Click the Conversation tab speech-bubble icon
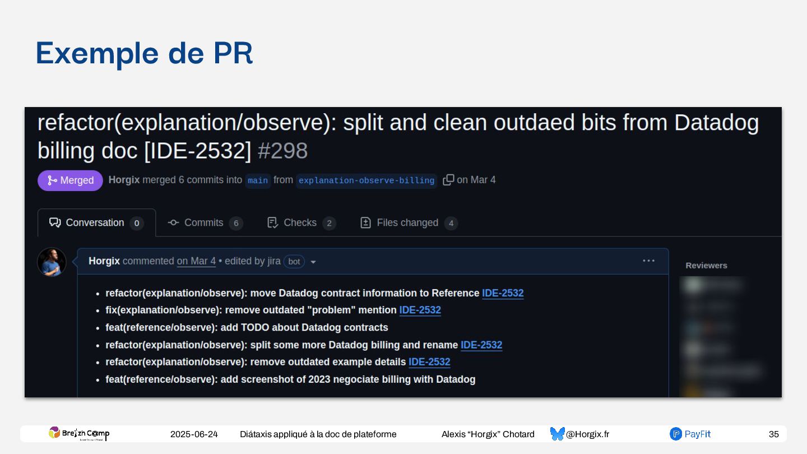 tap(55, 223)
